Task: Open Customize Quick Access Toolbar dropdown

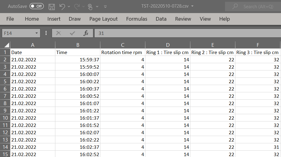Action: click(x=105, y=7)
